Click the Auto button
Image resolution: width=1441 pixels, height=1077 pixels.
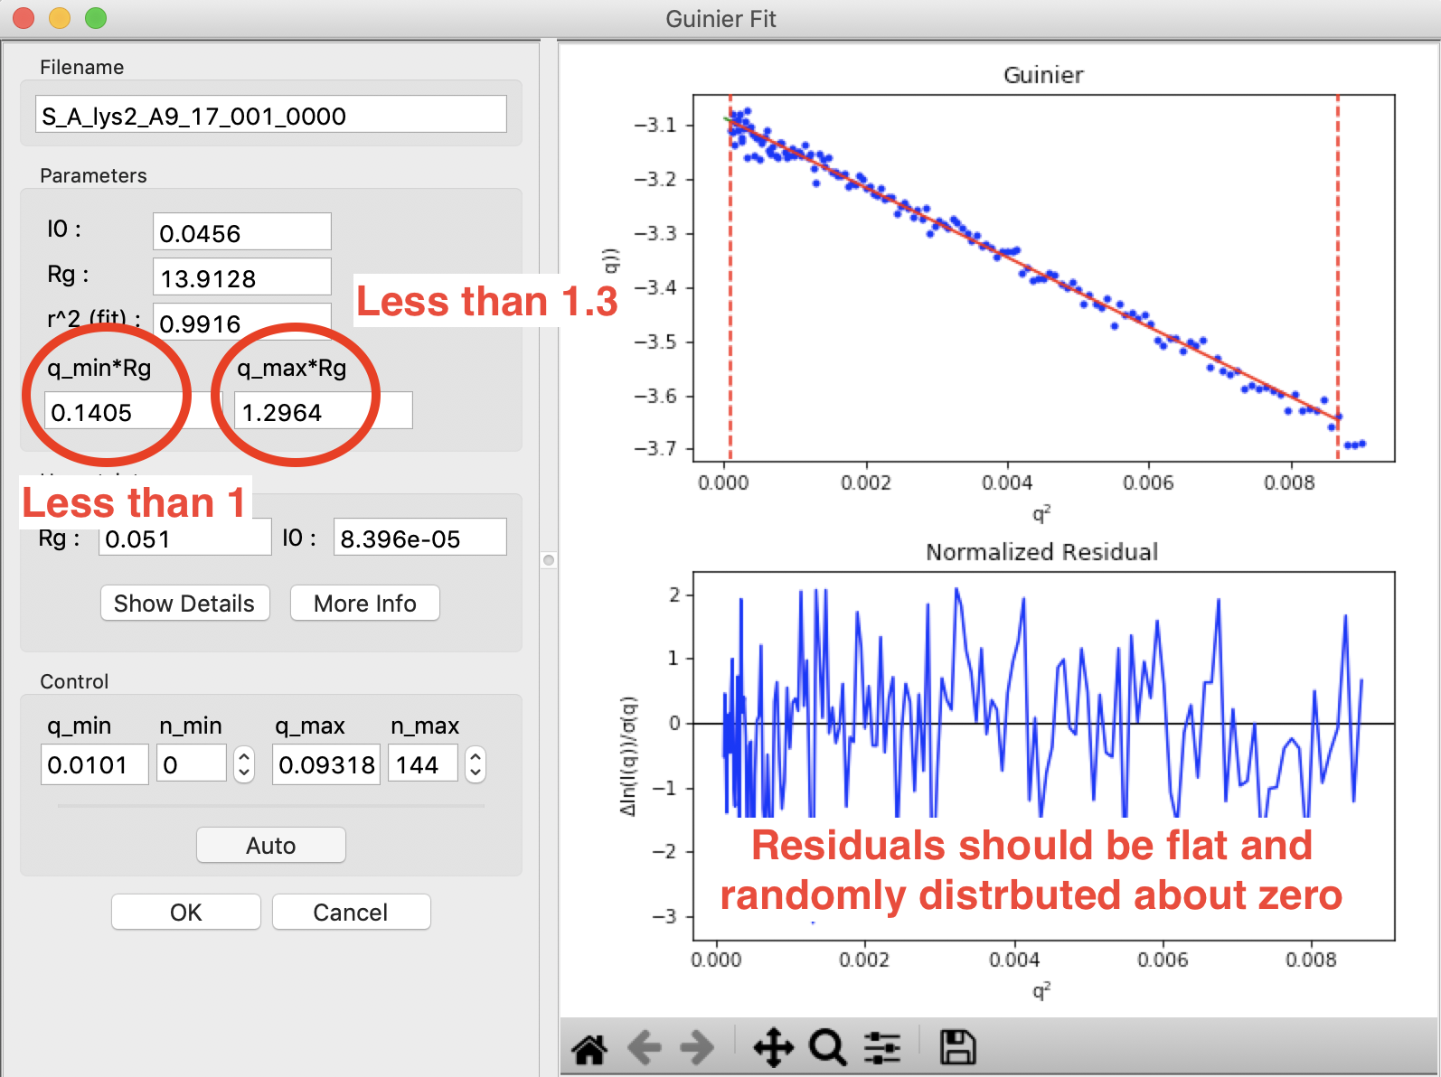(271, 846)
